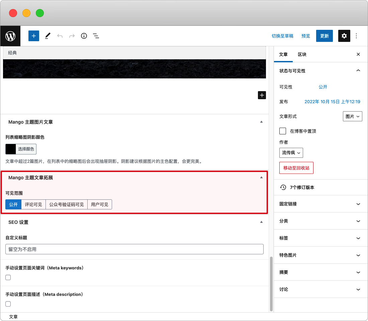The height and width of the screenshot is (321, 368).
Task: Click the yellow macOS minimize button
Action: point(26,13)
